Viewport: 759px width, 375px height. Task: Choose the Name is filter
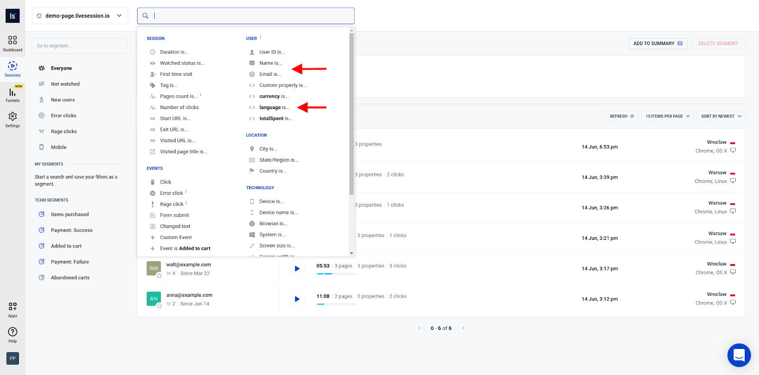pyautogui.click(x=271, y=63)
